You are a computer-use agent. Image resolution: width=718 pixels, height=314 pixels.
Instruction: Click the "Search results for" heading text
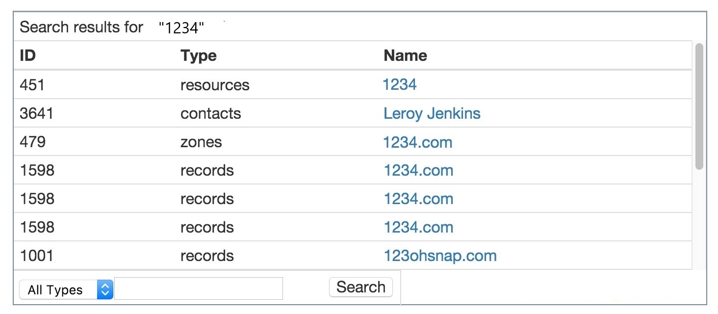click(81, 27)
